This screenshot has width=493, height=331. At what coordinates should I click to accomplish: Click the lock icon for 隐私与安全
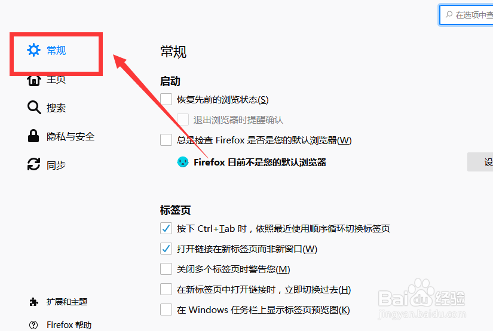(33, 136)
